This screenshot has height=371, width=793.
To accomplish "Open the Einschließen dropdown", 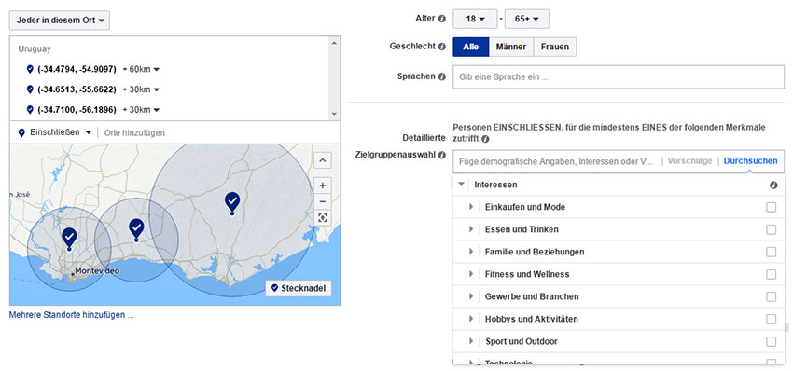I will point(55,132).
